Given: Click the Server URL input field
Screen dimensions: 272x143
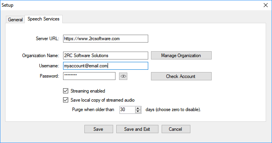Looking at the screenshot, I should (x=106, y=39).
